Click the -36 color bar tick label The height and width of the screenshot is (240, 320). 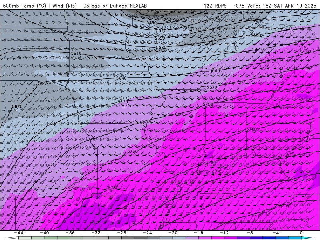click(x=70, y=233)
